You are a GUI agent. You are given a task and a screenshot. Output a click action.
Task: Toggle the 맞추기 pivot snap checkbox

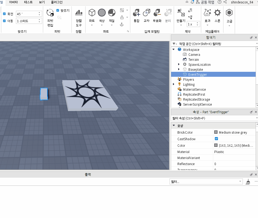58,10
